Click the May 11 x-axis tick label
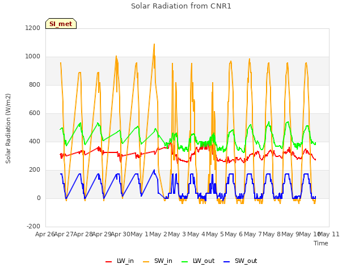Viewport: 363px width, 272px height. click(330, 234)
